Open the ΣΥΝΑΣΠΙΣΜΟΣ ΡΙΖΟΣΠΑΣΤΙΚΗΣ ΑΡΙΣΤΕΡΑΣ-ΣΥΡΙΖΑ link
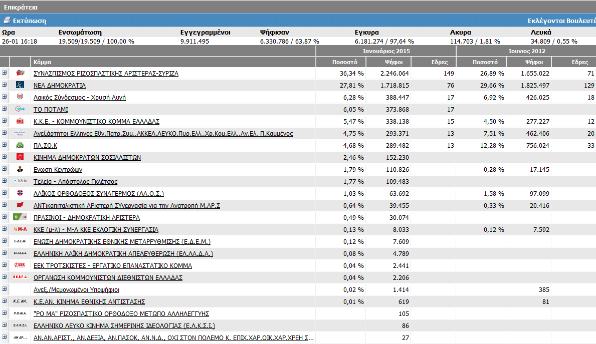Viewport: 596px width, 344px height. (x=106, y=73)
